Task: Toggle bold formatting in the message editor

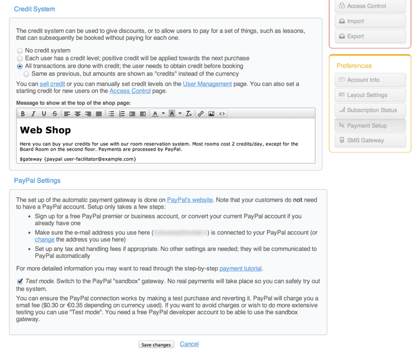Action: (23, 114)
